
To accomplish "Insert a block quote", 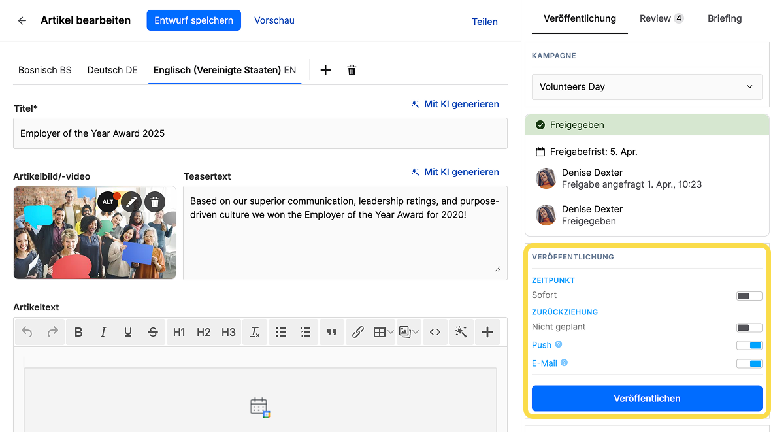I will click(x=332, y=332).
